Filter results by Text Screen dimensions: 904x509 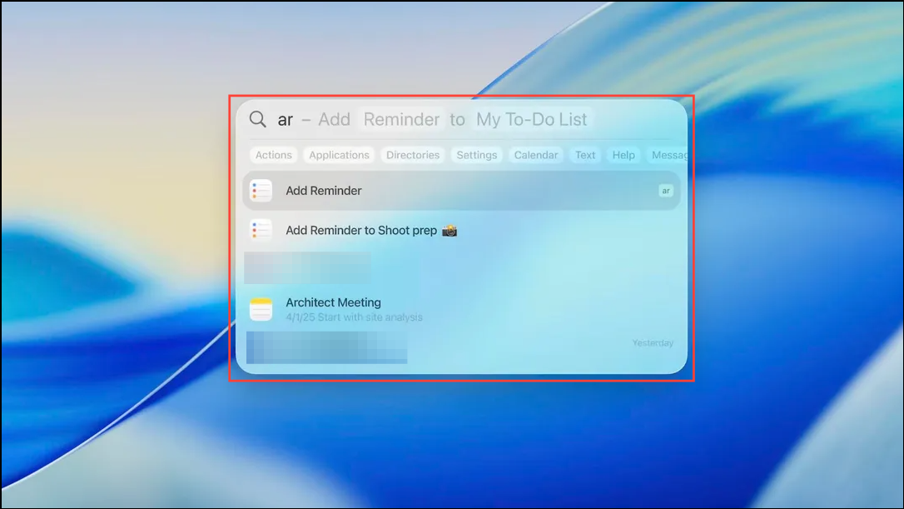click(x=585, y=155)
